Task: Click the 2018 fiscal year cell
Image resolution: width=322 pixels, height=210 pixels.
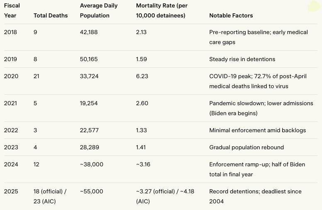Action: (10, 32)
